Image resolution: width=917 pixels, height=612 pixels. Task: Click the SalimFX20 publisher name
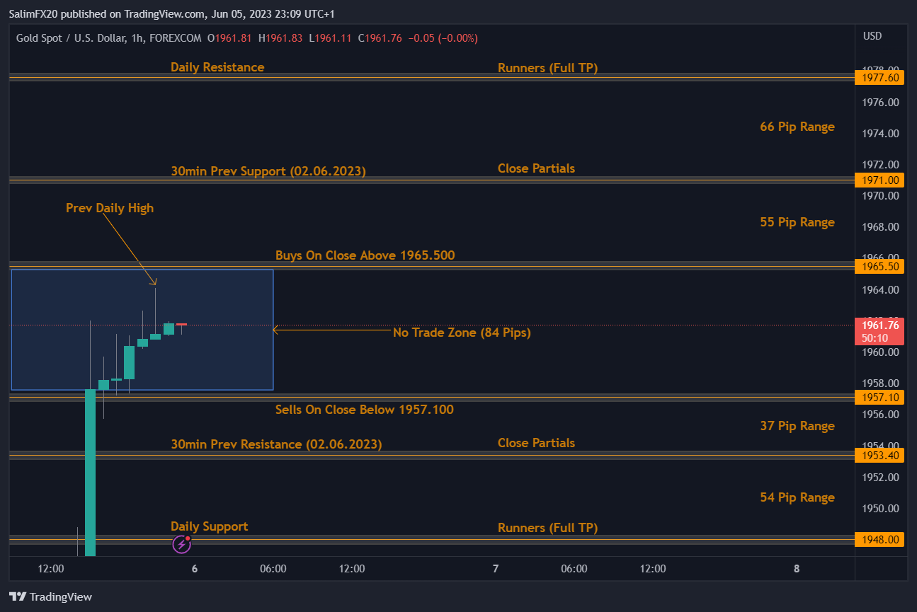[x=35, y=13]
